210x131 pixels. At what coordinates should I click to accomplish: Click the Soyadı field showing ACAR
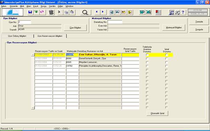point(40,29)
